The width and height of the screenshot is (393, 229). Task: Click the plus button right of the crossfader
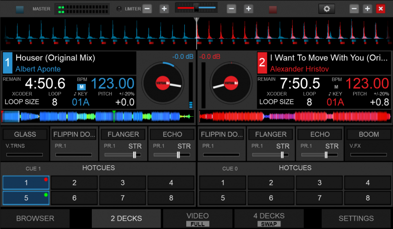[x=249, y=9]
